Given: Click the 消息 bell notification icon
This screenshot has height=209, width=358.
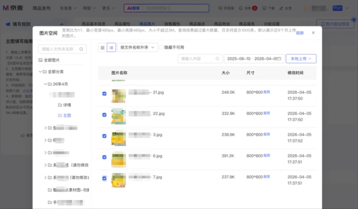Looking at the screenshot, I should coord(241,8).
